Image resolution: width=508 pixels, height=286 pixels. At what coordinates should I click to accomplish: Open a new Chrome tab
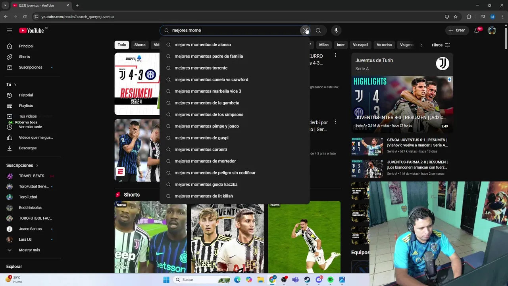(x=77, y=5)
